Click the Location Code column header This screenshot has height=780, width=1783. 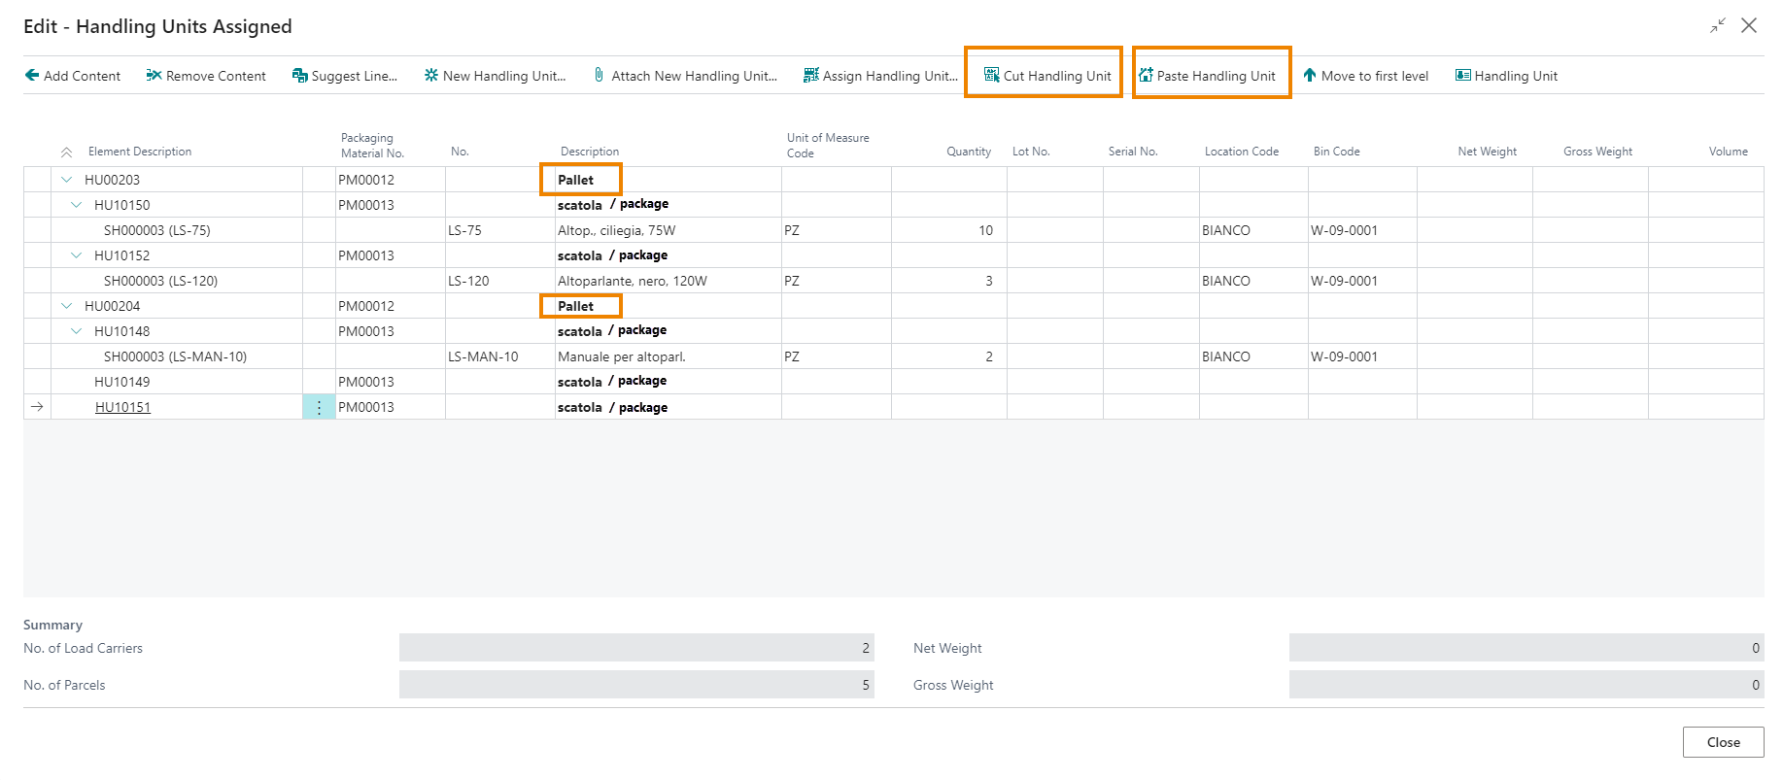point(1241,152)
